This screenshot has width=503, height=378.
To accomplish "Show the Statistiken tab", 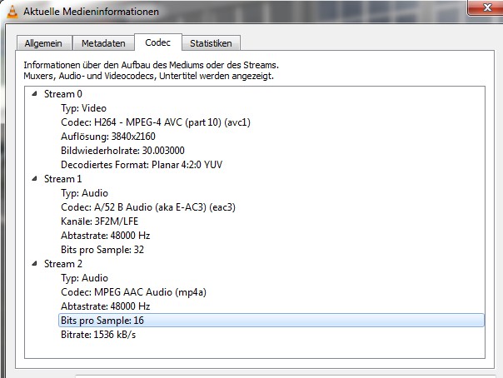I will [x=211, y=43].
